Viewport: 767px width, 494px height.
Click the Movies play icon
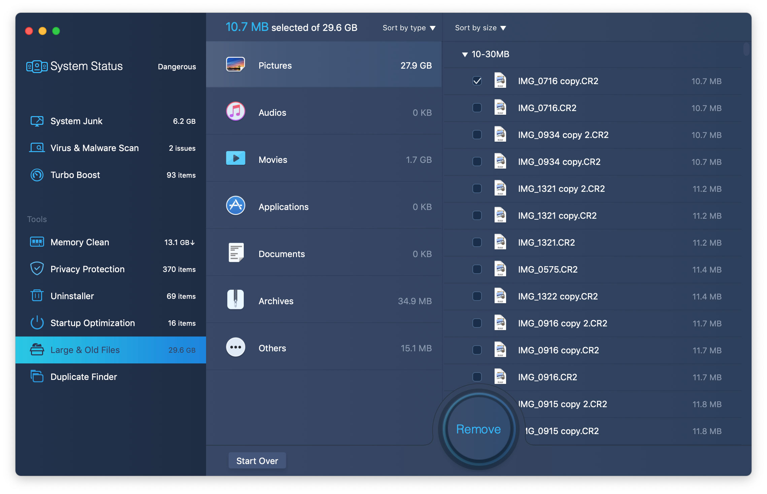coord(235,158)
